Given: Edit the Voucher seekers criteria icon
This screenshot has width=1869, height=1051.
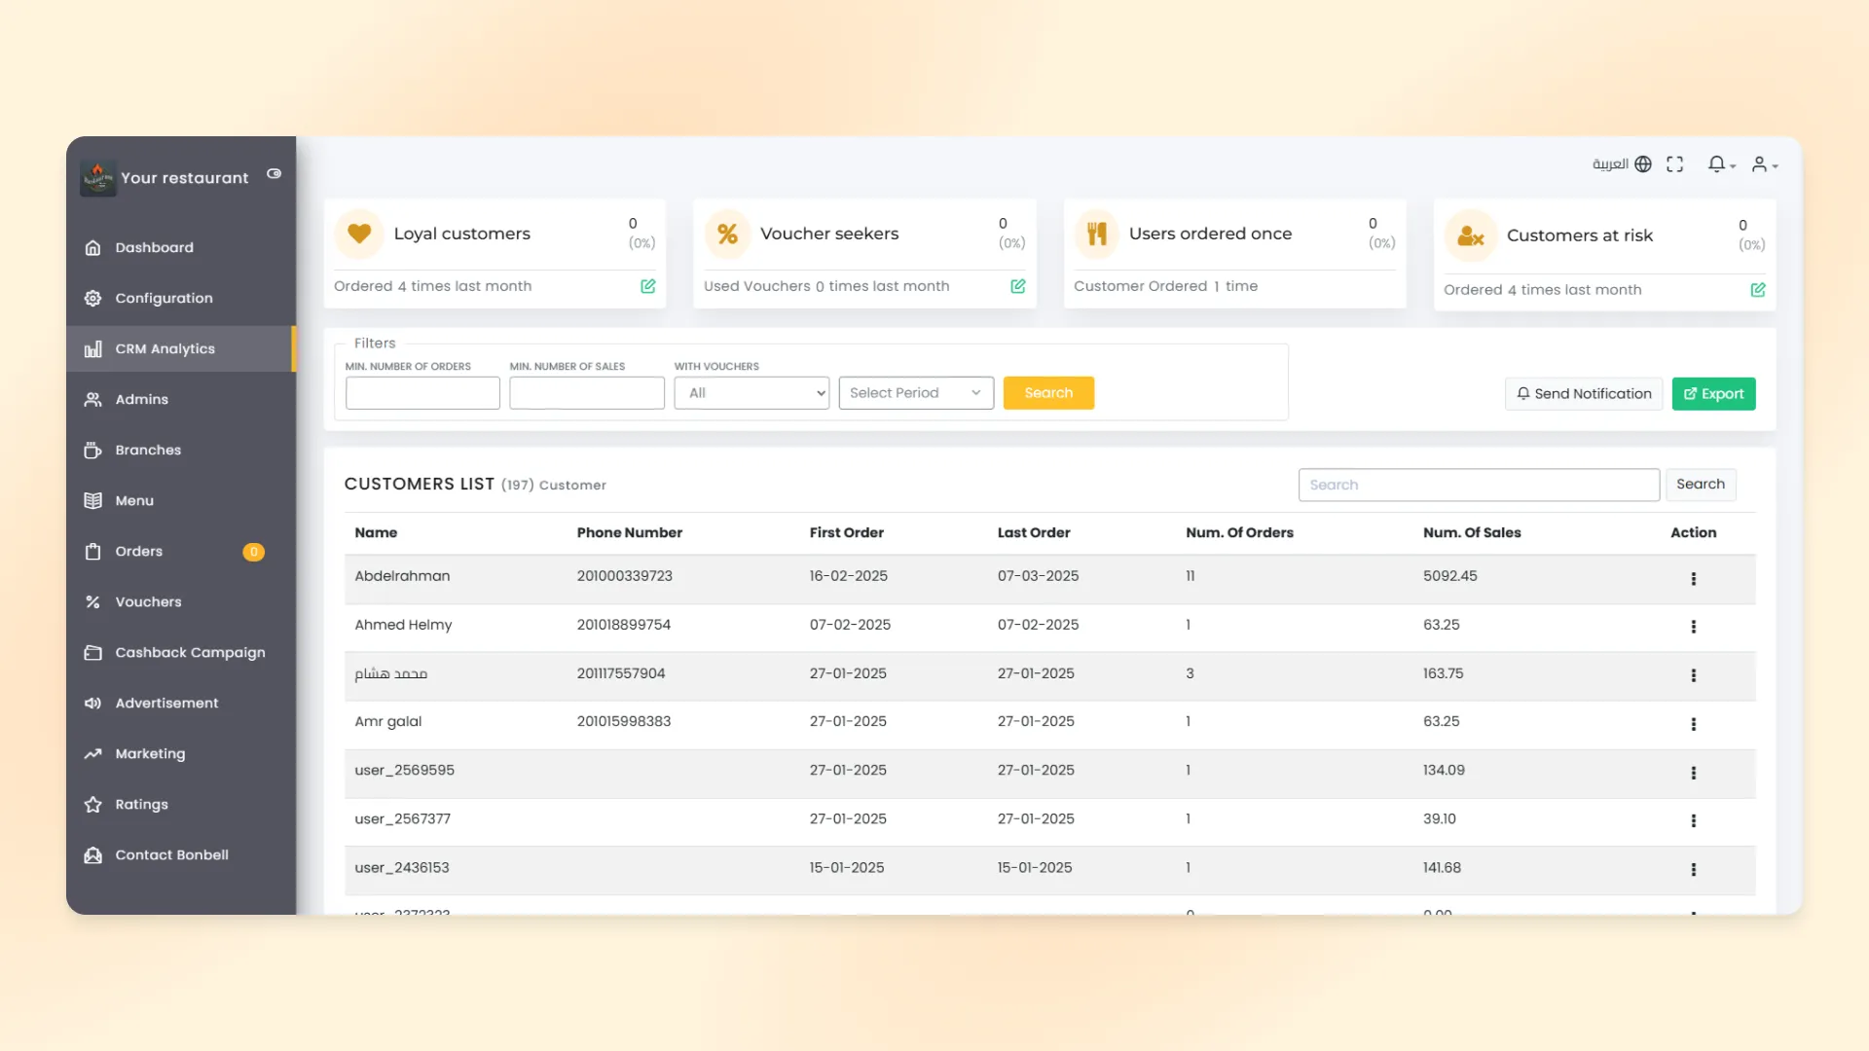Looking at the screenshot, I should coord(1018,286).
